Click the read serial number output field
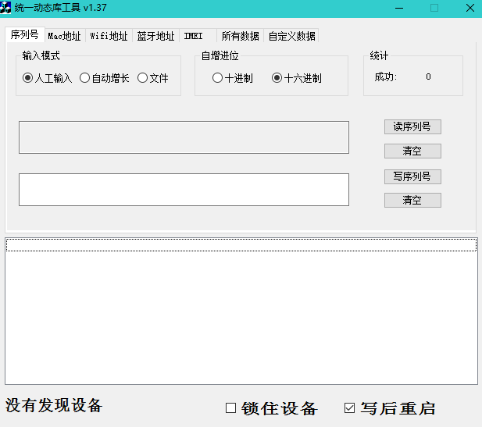The width and height of the screenshot is (482, 427). pos(184,137)
